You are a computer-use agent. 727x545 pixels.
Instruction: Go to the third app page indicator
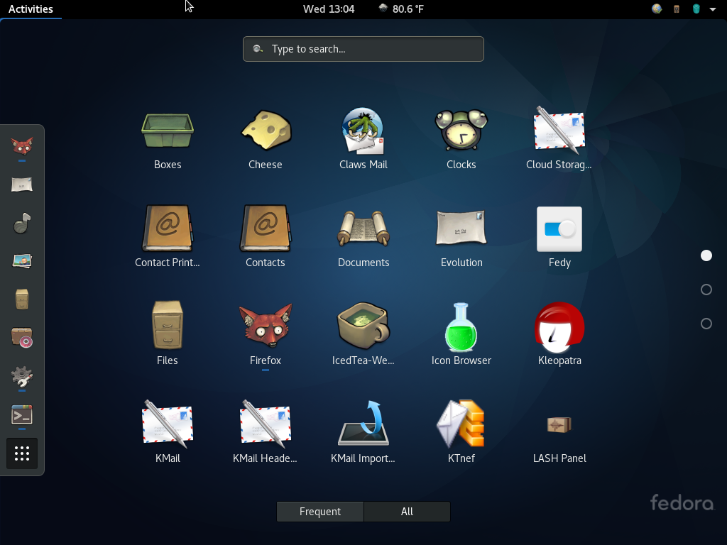click(706, 324)
